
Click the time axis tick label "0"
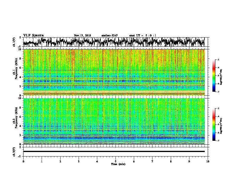point(23,161)
